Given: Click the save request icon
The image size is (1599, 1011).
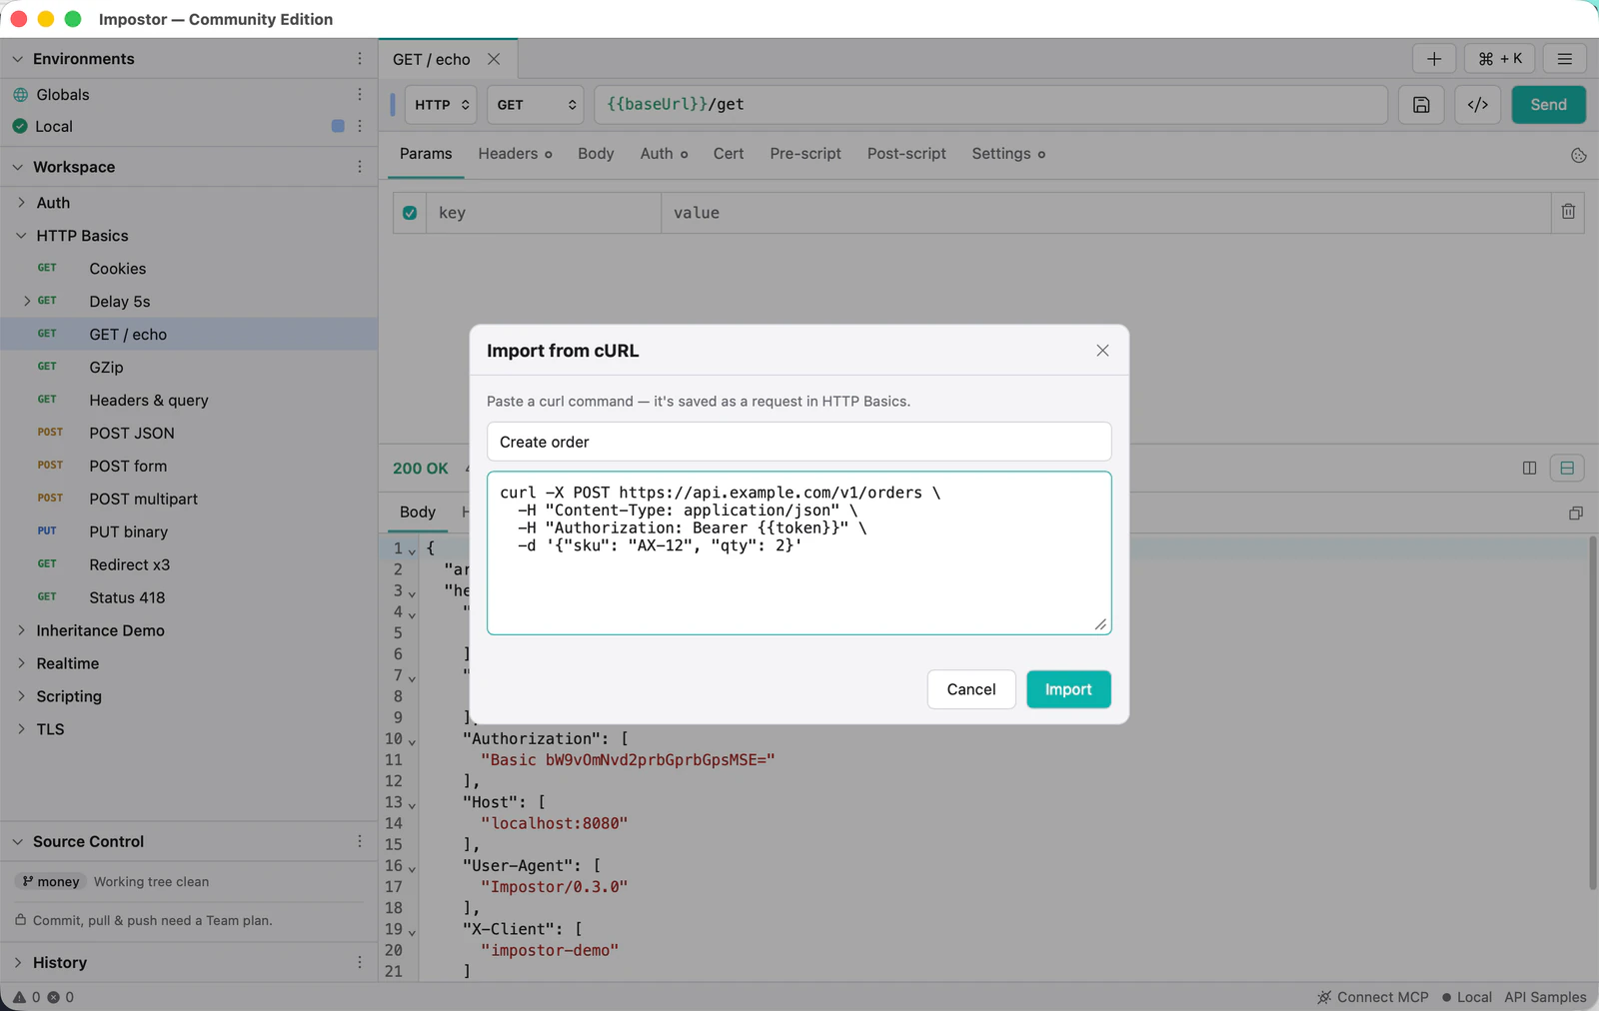Looking at the screenshot, I should tap(1421, 105).
